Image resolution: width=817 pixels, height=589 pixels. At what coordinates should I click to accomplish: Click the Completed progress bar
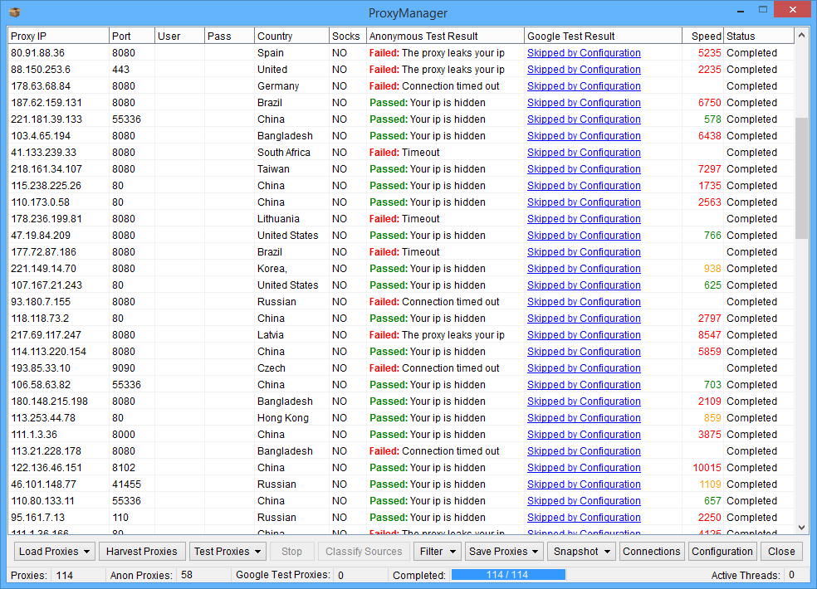click(x=506, y=575)
